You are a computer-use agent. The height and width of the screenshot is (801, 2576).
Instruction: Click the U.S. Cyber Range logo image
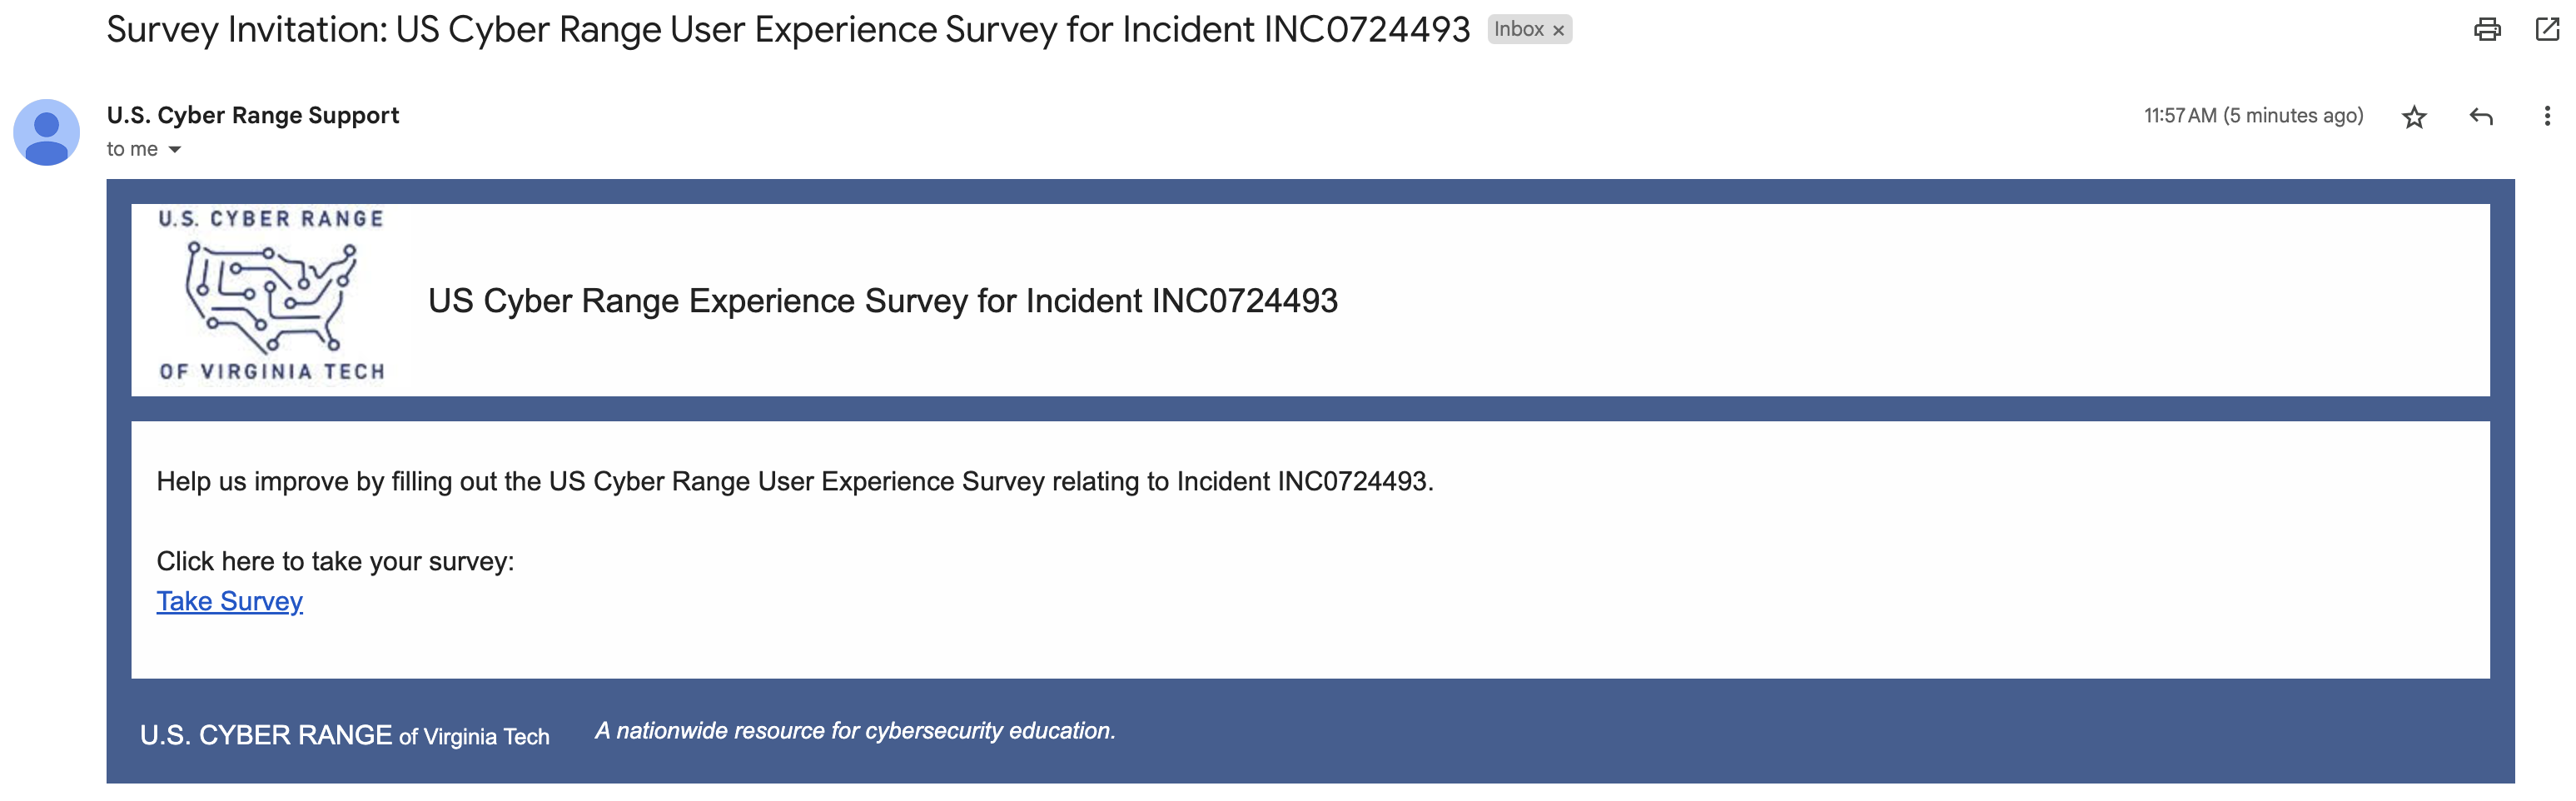[272, 295]
